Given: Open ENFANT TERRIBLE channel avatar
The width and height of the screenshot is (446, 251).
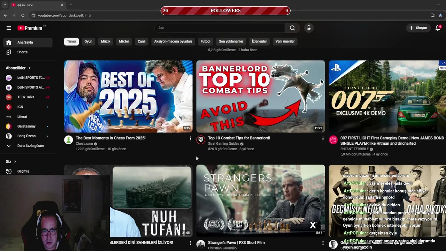Looking at the screenshot, I should 333,140.
